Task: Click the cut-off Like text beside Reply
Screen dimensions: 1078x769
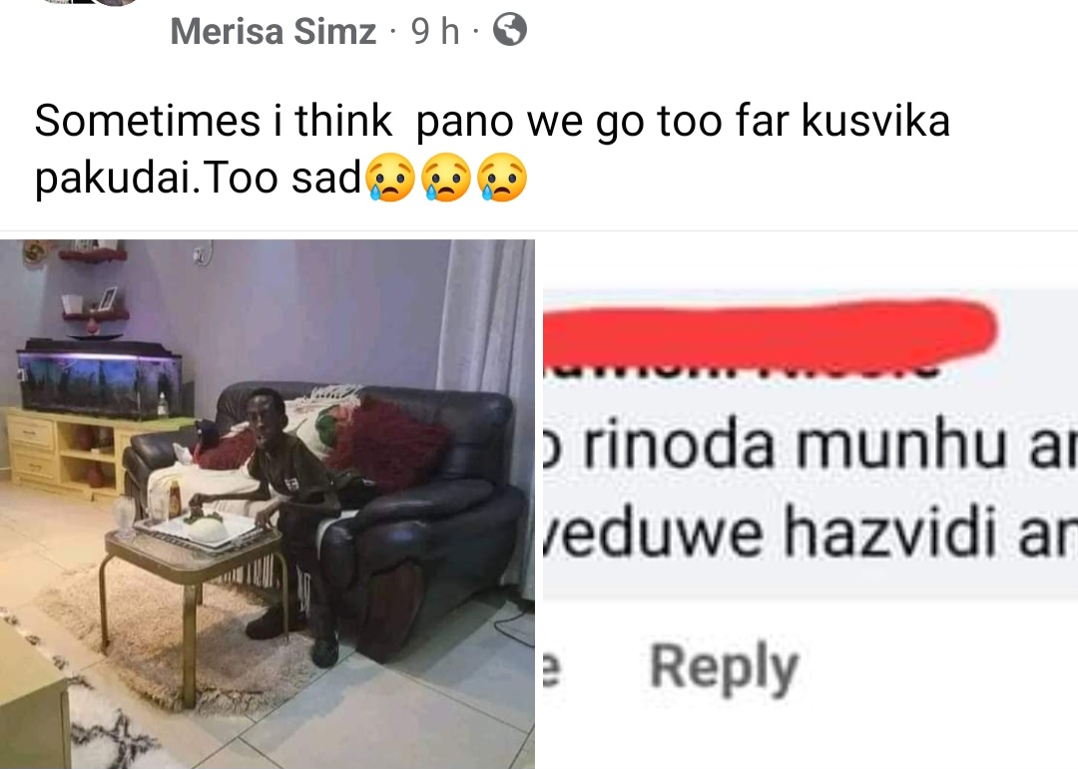Action: pos(550,668)
